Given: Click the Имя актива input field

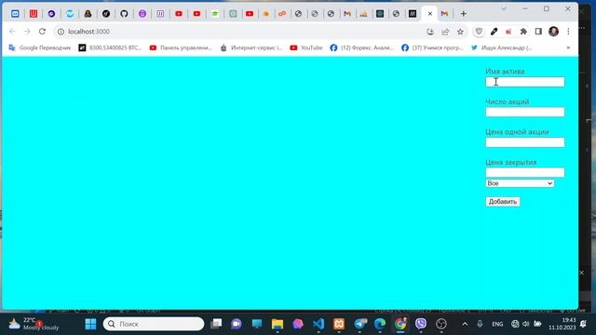Looking at the screenshot, I should (x=525, y=82).
